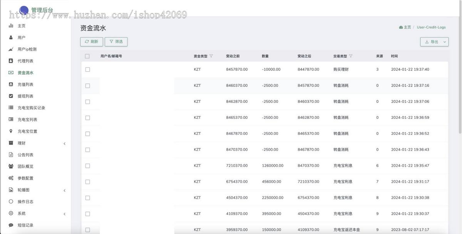462x234 pixels.
Task: Open the 导出 export dropdown arrow
Action: [x=445, y=42]
